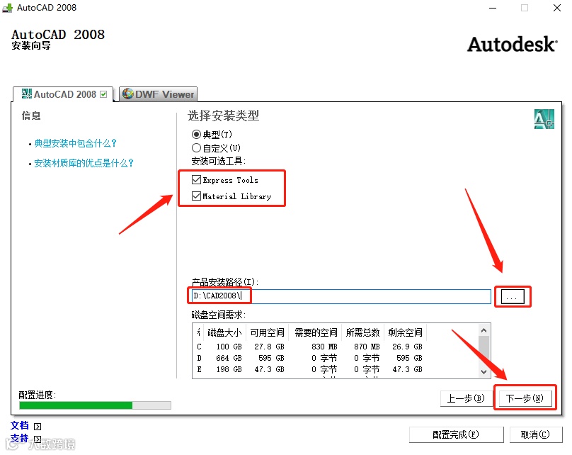572x455 pixels.
Task: Click the 磁盘大小 column header
Action: [x=224, y=332]
